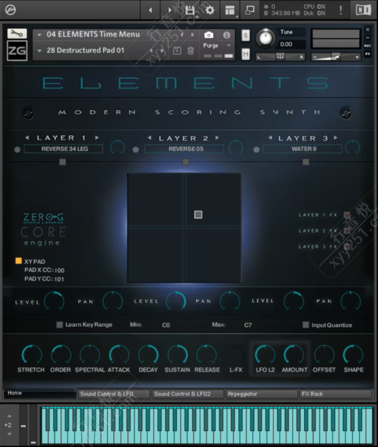Click the volume plus button
Screen dimensions: 378x447
357,58
